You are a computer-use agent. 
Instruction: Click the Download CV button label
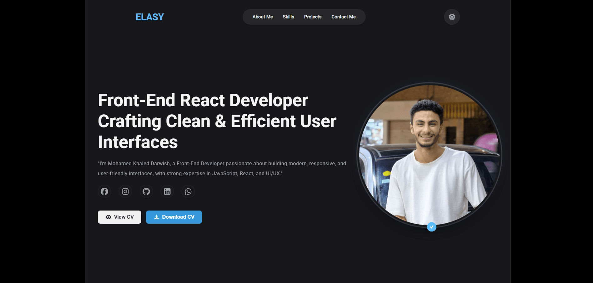(178, 217)
